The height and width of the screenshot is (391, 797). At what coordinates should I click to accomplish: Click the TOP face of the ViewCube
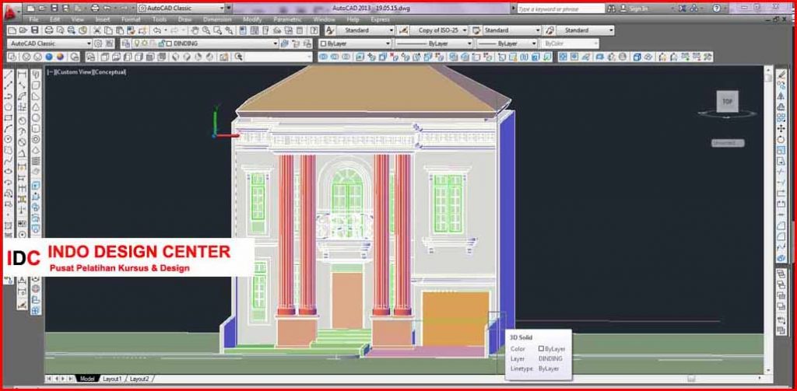coord(728,102)
